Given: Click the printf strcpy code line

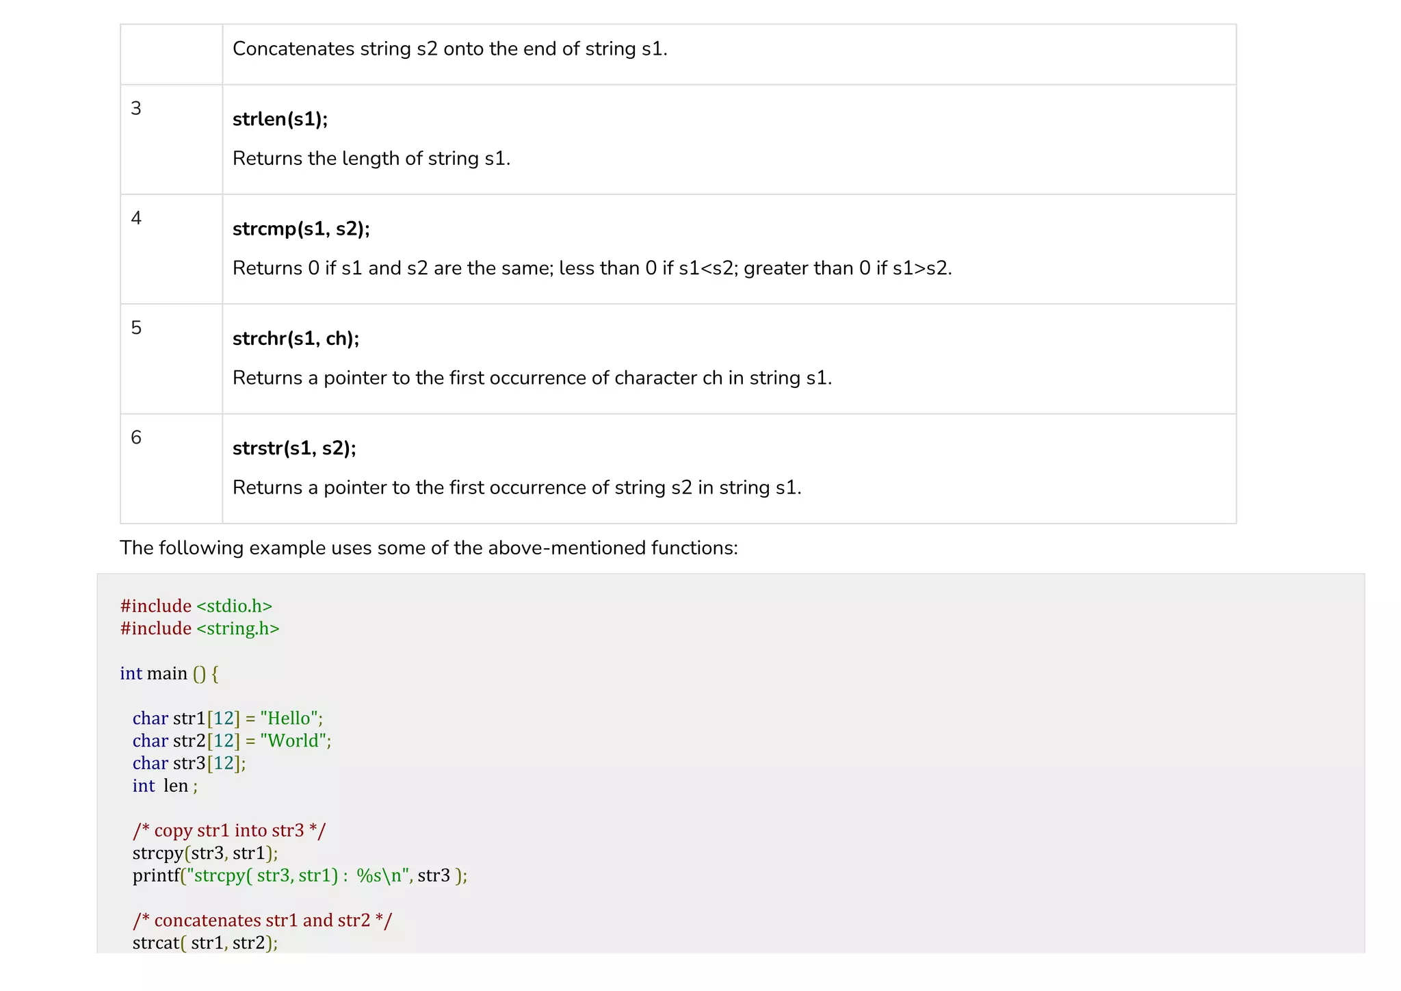Looking at the screenshot, I should [x=300, y=875].
